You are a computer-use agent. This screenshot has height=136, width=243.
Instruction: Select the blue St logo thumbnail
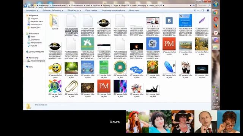153,44
